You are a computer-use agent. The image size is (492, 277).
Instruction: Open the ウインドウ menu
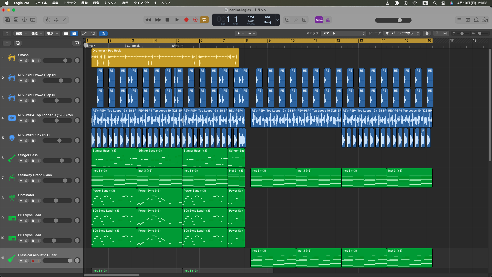coord(141,3)
